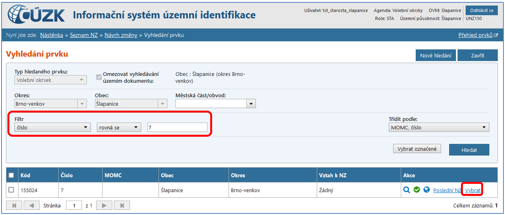This screenshot has width=505, height=215.
Task: Tick the checkbox for row 155024
Action: tap(11, 190)
